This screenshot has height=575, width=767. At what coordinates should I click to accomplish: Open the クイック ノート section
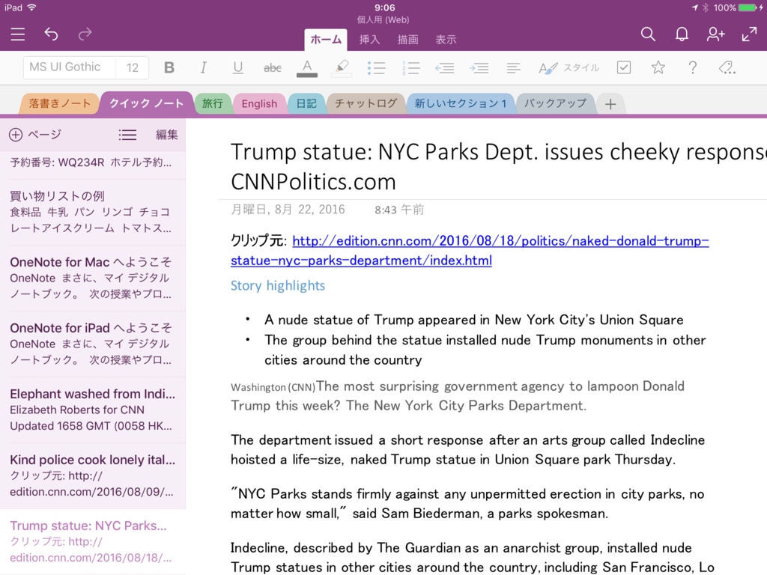coord(146,103)
